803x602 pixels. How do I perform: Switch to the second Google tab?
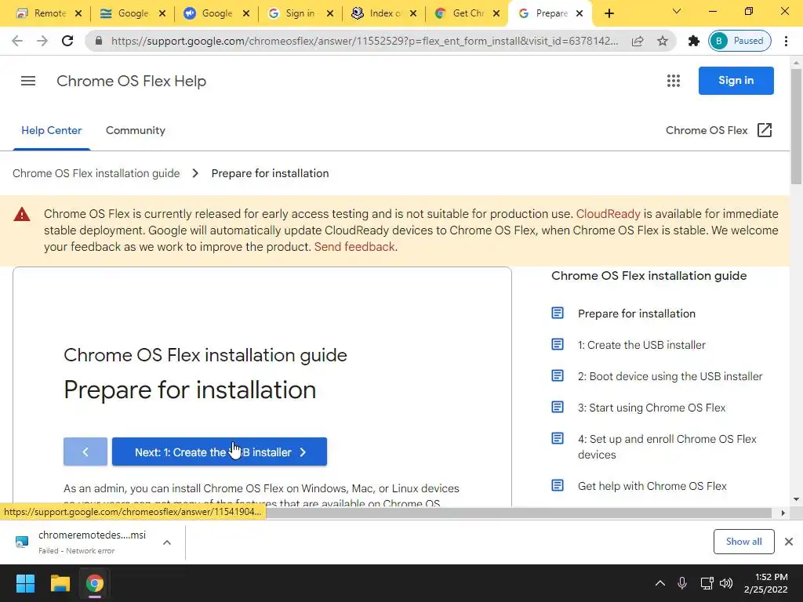click(133, 13)
